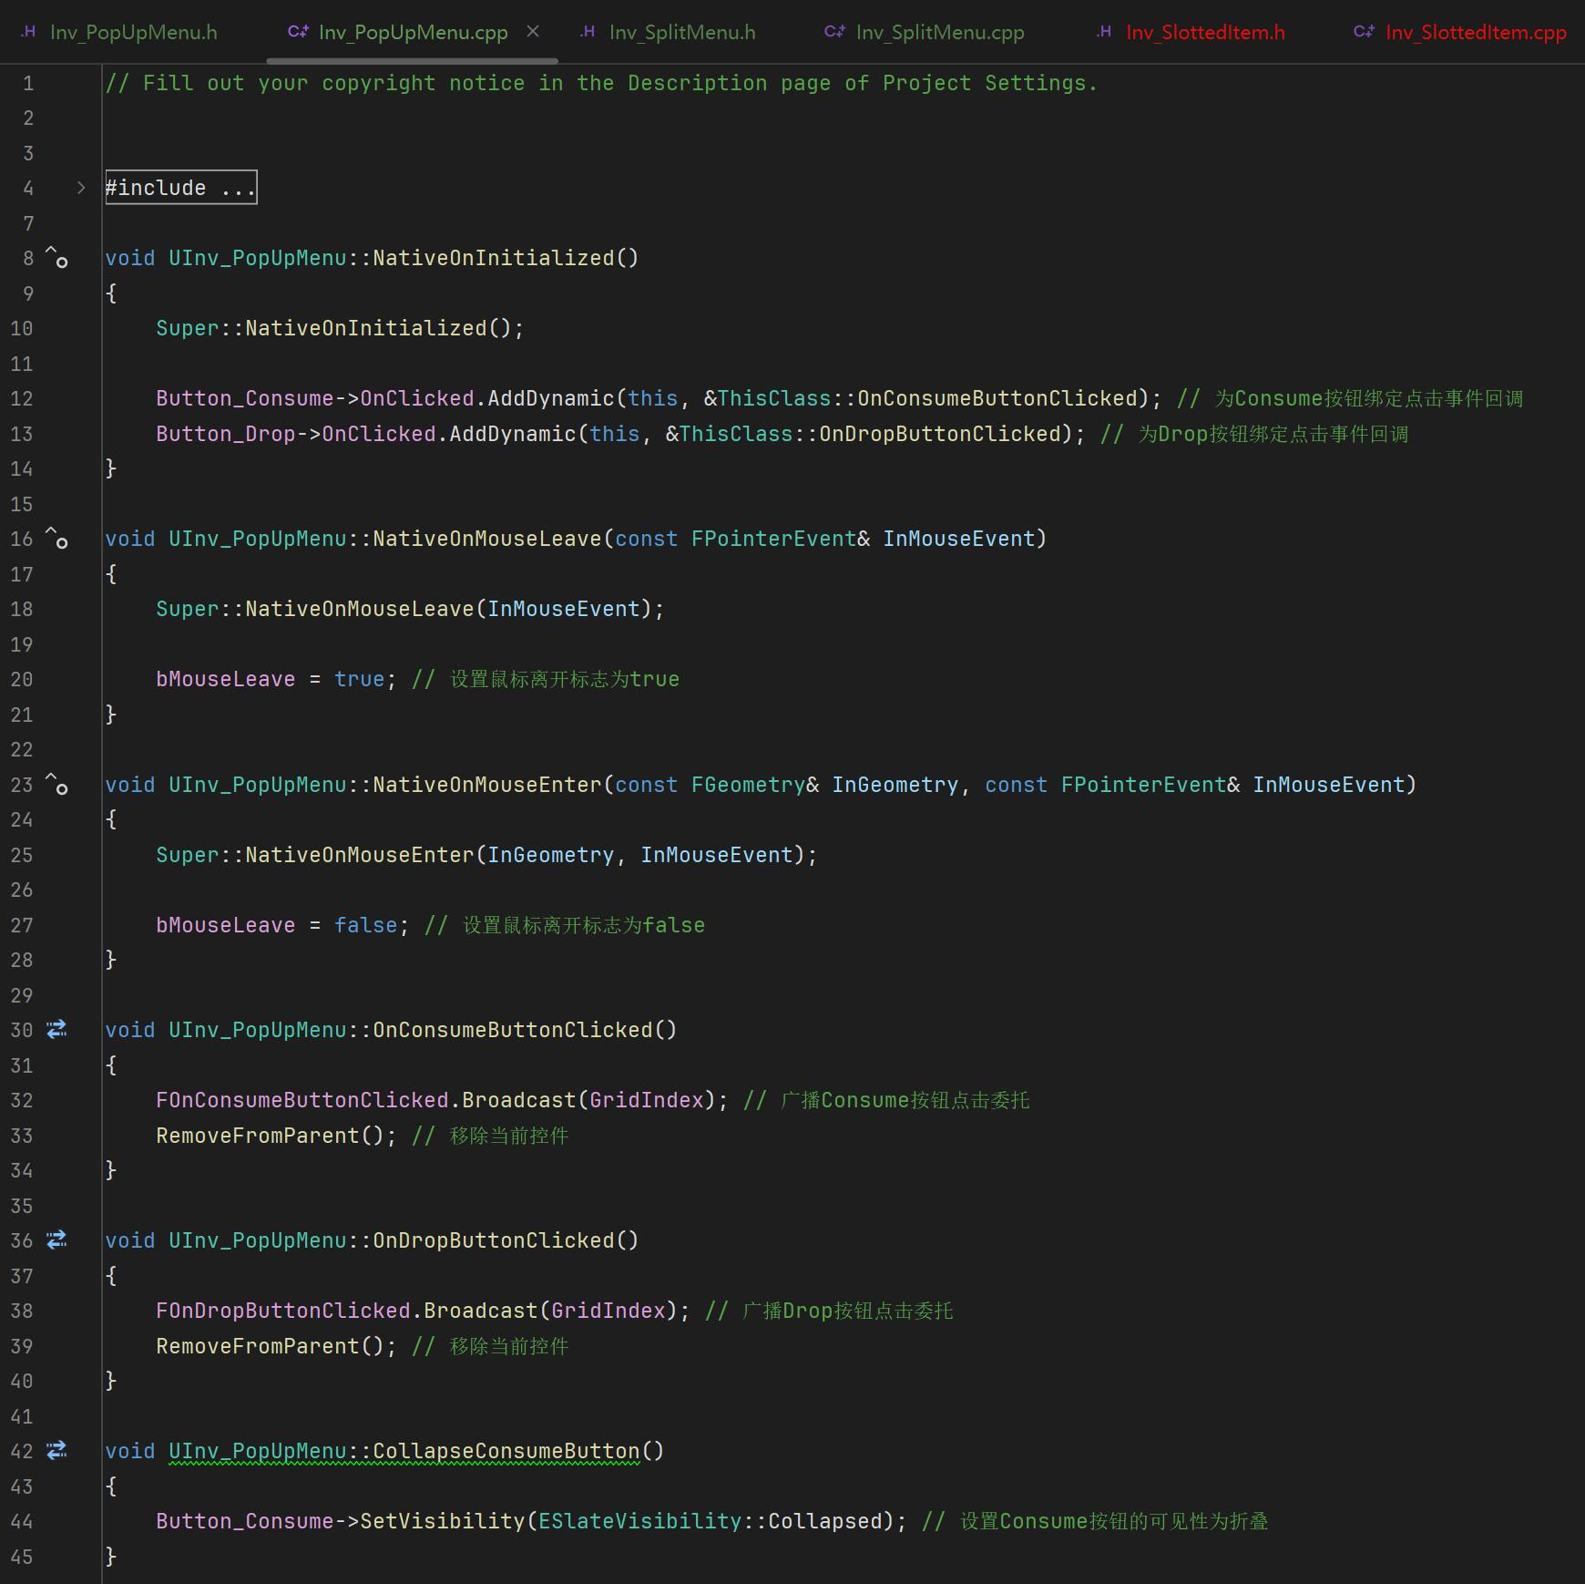Click "RemoveFromParent" on line 33
Screen dimensions: 1585x1584
(258, 1136)
